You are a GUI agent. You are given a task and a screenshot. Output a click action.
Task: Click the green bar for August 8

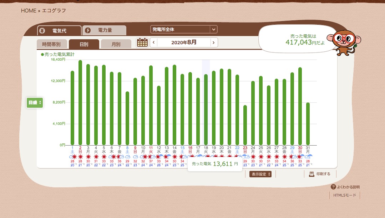(x=127, y=118)
